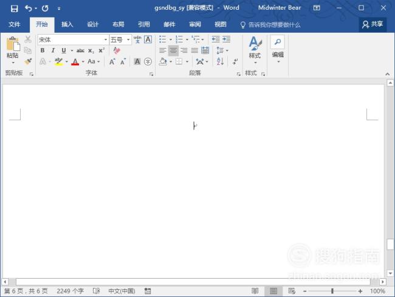Align paragraph to the left

tap(163, 50)
